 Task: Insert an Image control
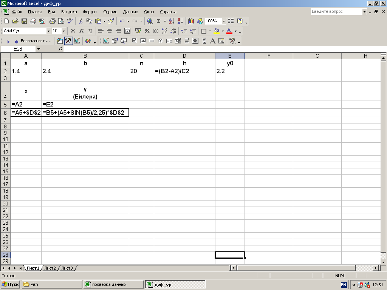pos(221,41)
